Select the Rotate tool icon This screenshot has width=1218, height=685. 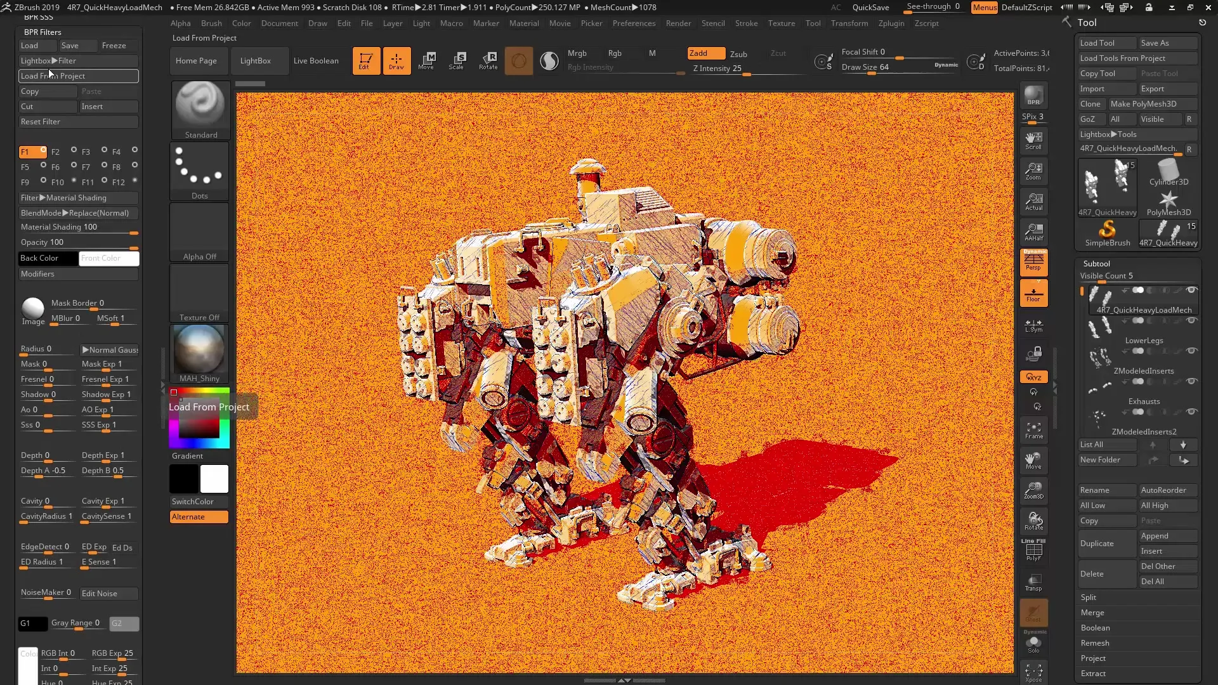click(488, 61)
